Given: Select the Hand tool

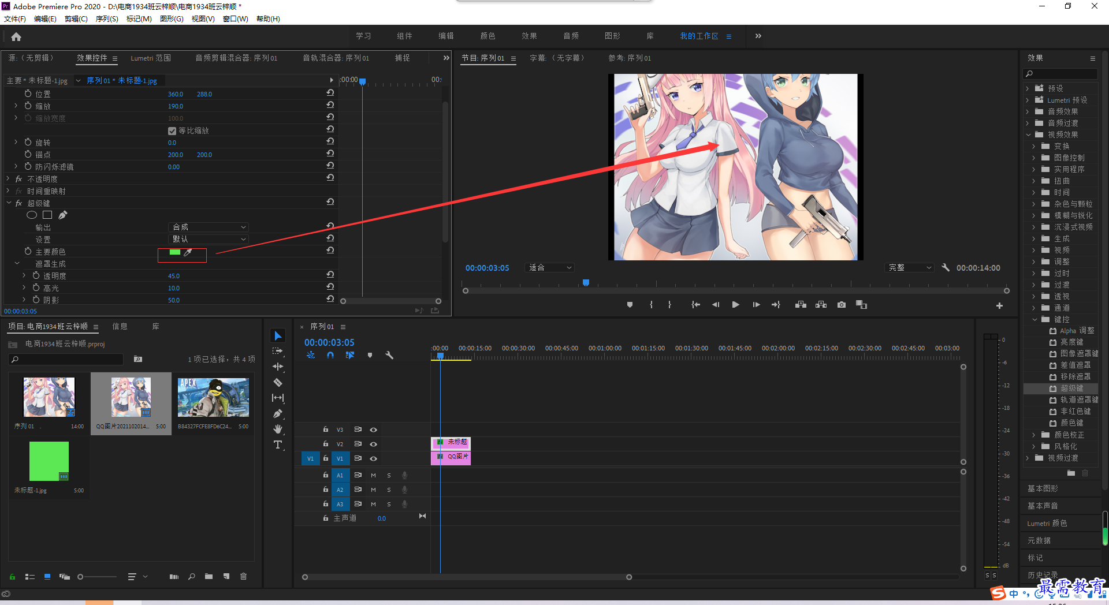Looking at the screenshot, I should click(x=278, y=429).
